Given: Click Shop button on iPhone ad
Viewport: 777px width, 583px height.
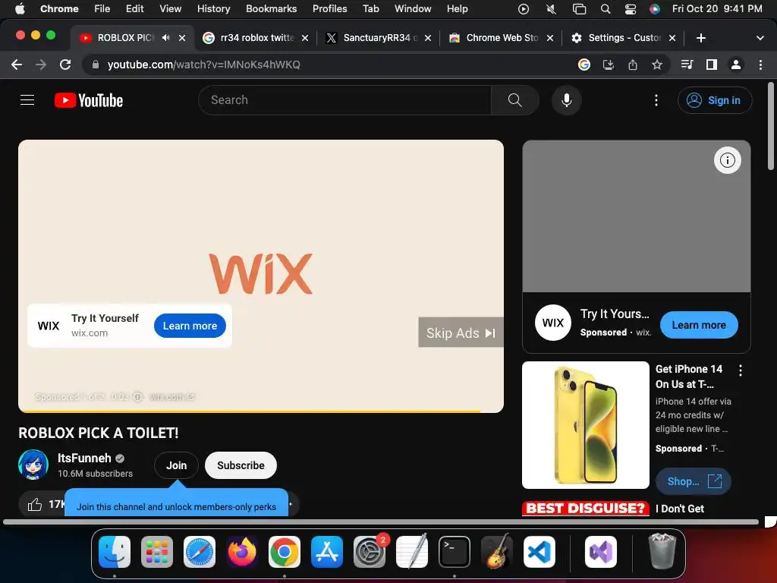Looking at the screenshot, I should point(694,481).
